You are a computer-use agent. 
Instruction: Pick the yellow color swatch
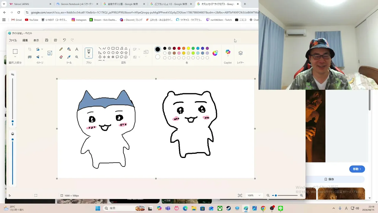tap(188, 49)
